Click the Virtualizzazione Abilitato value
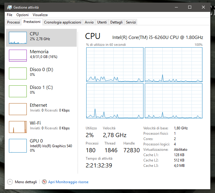Screen dimensions: 215x193 (x=181, y=149)
